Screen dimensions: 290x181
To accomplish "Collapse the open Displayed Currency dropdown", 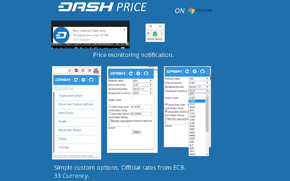I will (199, 91).
